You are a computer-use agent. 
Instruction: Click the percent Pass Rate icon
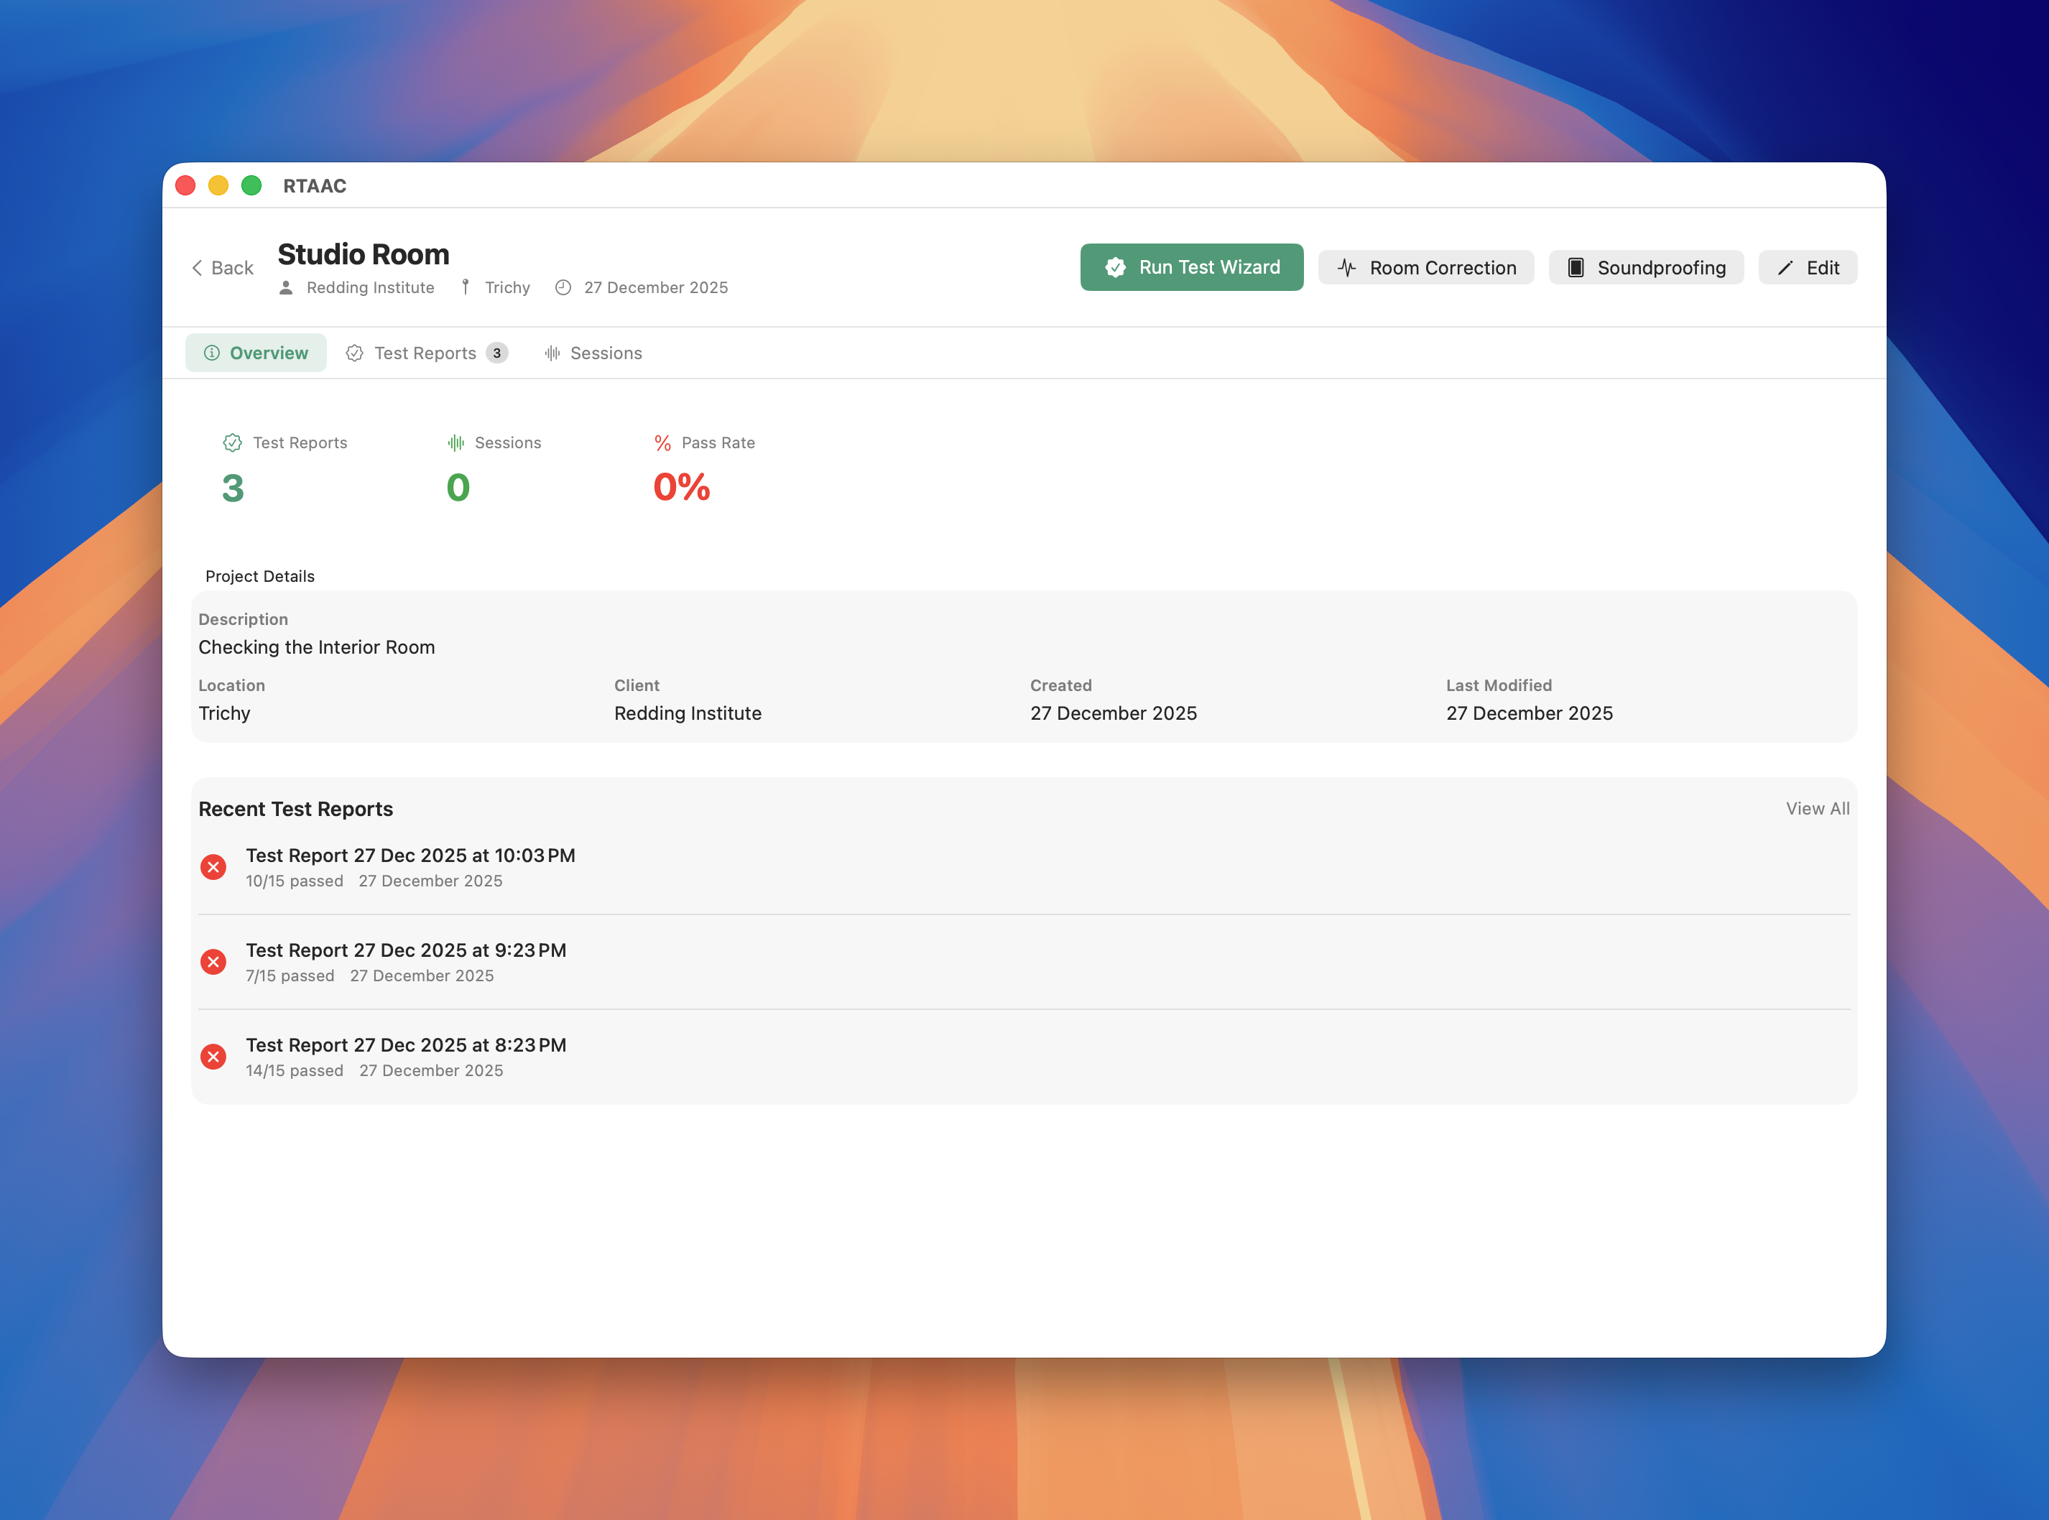click(x=662, y=443)
